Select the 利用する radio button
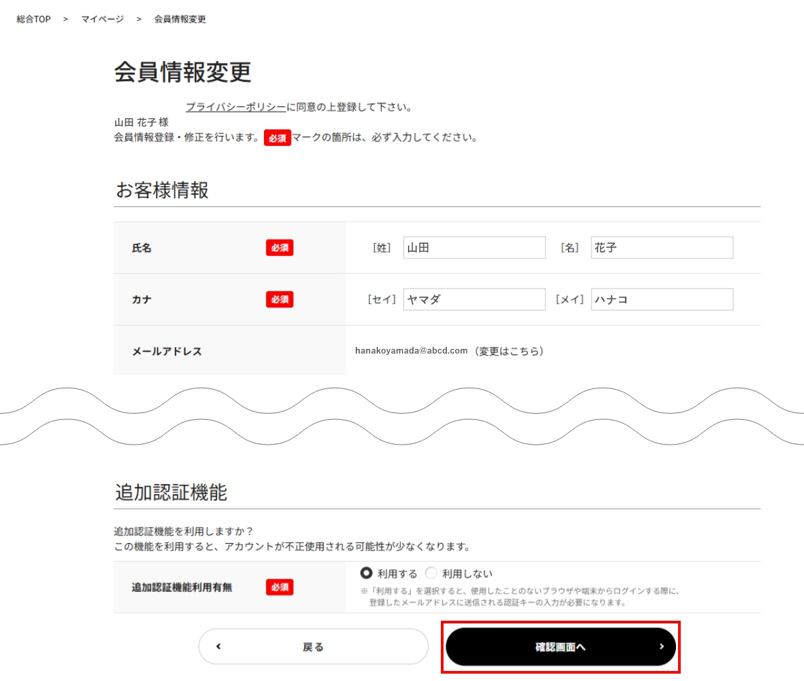This screenshot has width=804, height=681. tap(366, 573)
